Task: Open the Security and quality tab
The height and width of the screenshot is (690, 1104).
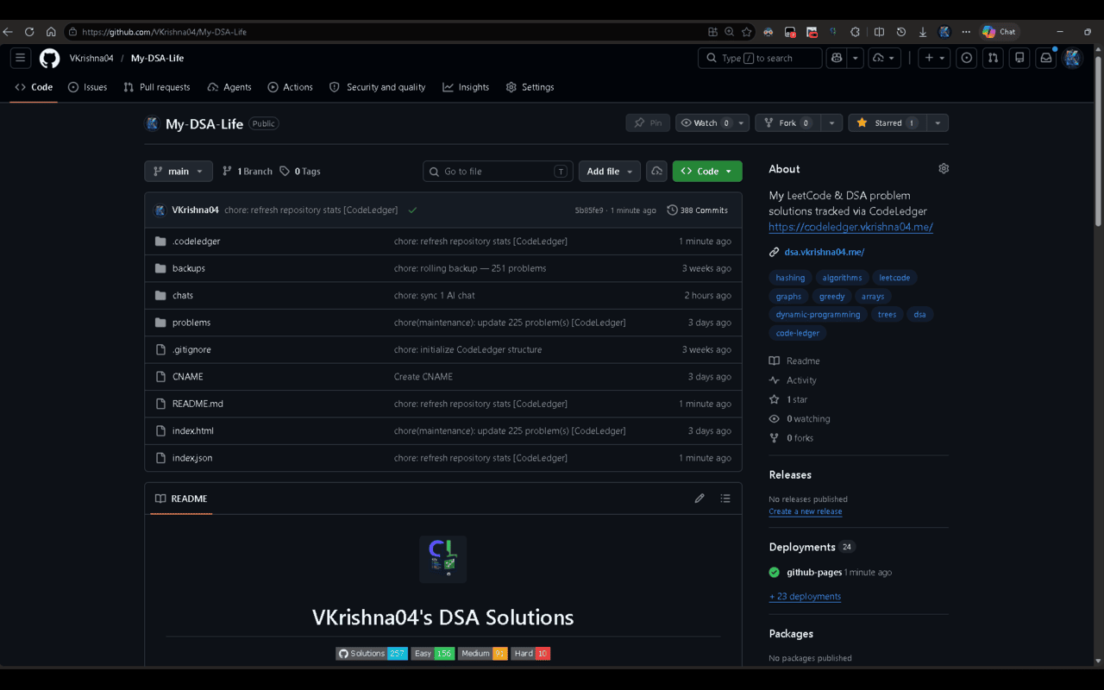Action: pos(378,87)
